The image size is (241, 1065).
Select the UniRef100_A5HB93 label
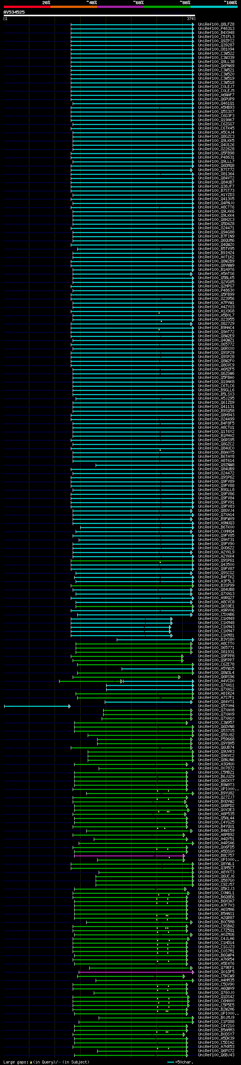tap(216, 108)
